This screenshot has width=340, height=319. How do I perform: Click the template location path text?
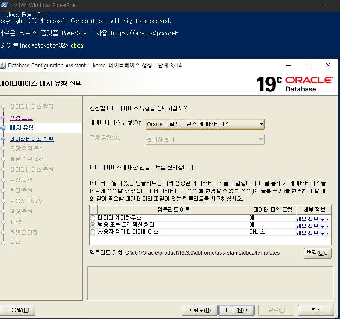tap(202, 253)
